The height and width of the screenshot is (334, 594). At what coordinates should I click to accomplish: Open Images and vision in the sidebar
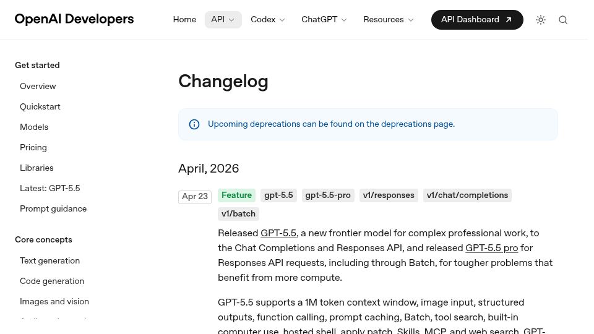(54, 302)
